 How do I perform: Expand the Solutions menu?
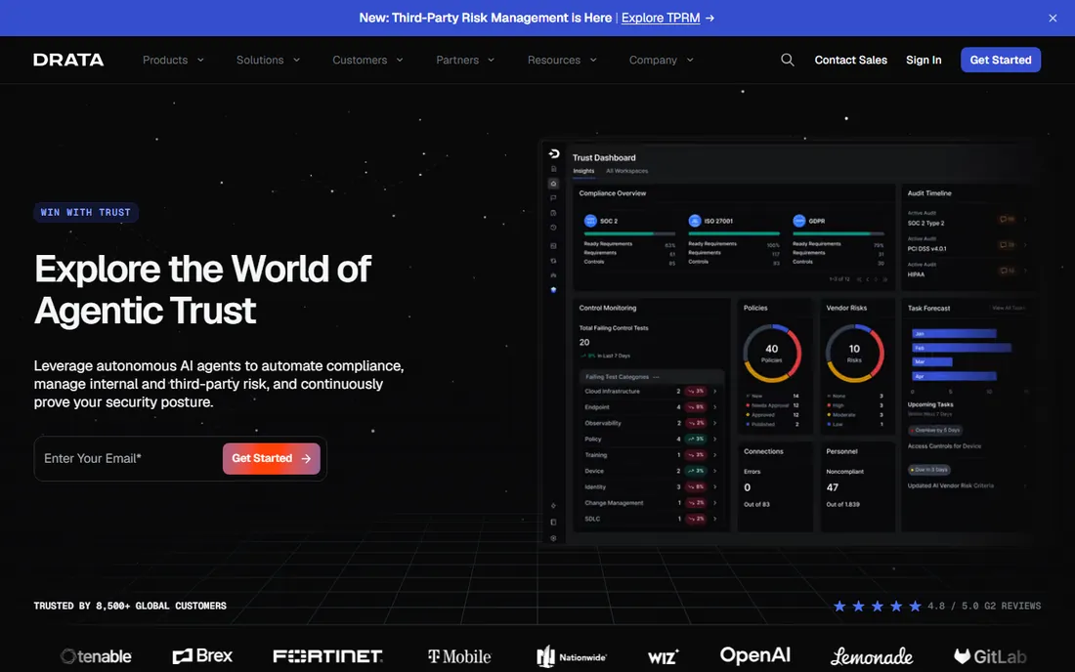(x=268, y=61)
